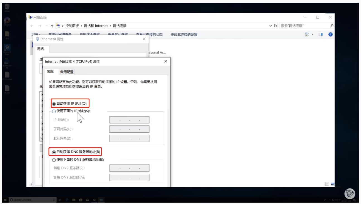Screen dimensions: 361x204
Task: Open the Mail taskbar icon
Action: [88, 200]
